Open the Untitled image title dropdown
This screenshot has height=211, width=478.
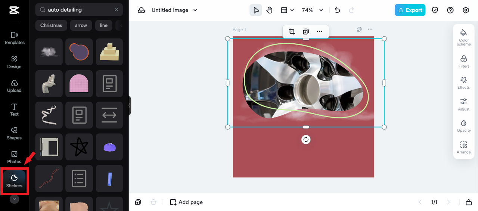coord(174,10)
